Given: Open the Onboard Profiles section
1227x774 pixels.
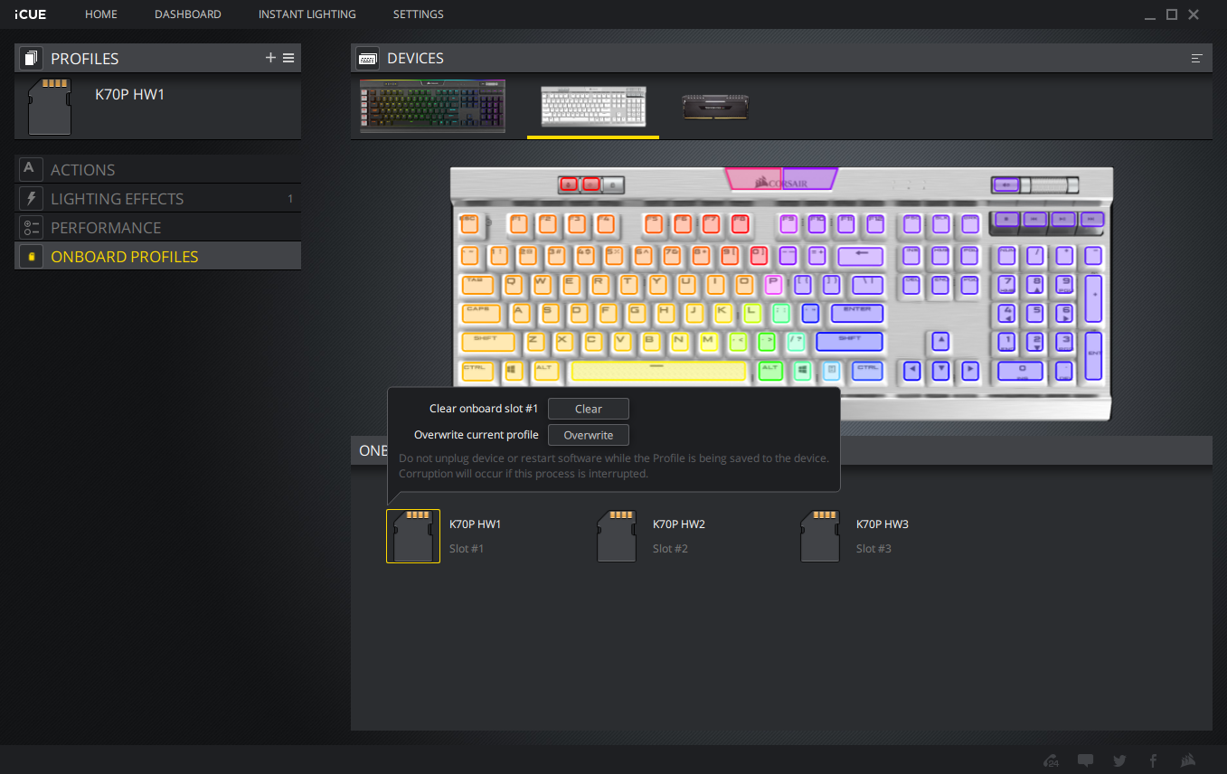Looking at the screenshot, I should (x=158, y=256).
